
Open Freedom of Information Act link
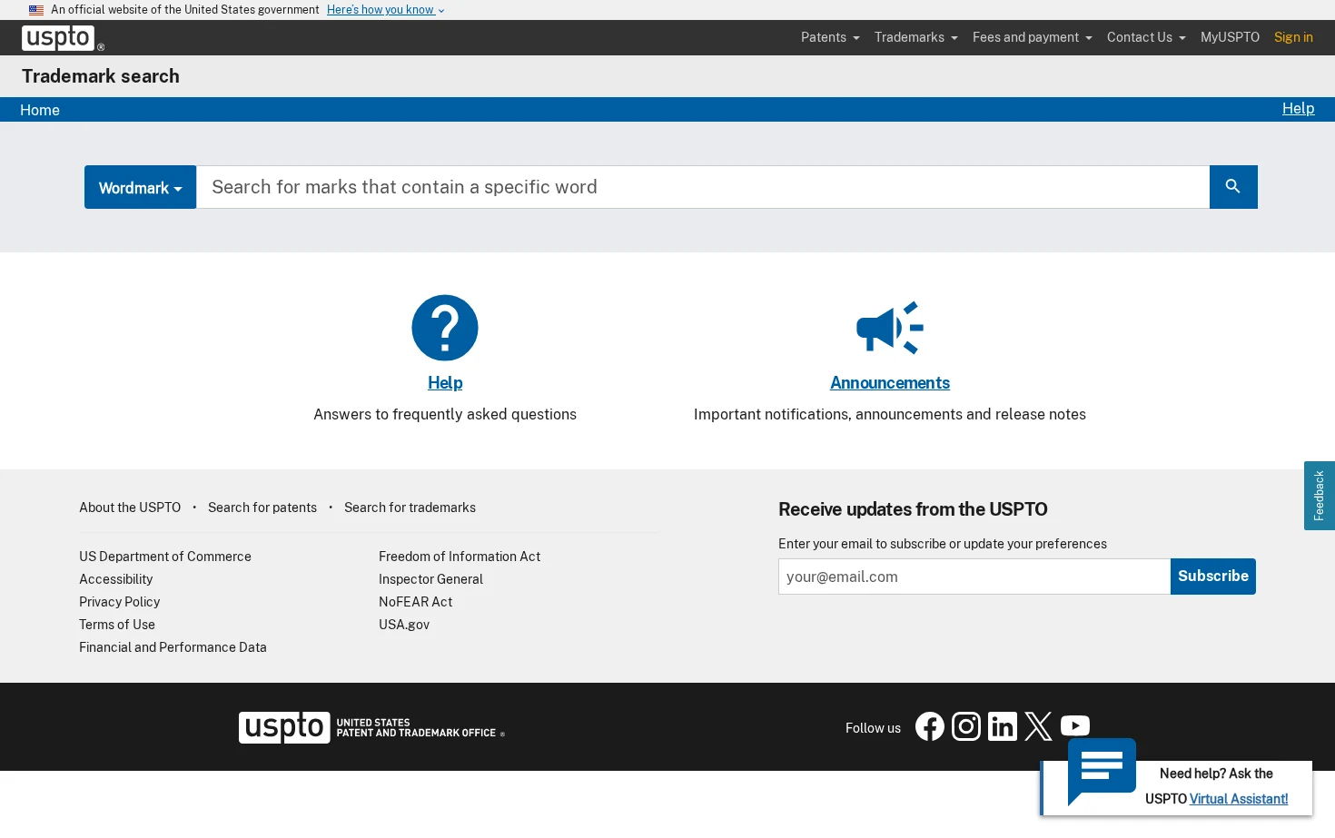[460, 557]
